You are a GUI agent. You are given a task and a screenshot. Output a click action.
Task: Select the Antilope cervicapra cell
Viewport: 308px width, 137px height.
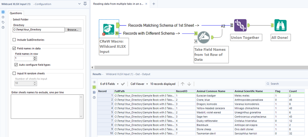point(254,125)
